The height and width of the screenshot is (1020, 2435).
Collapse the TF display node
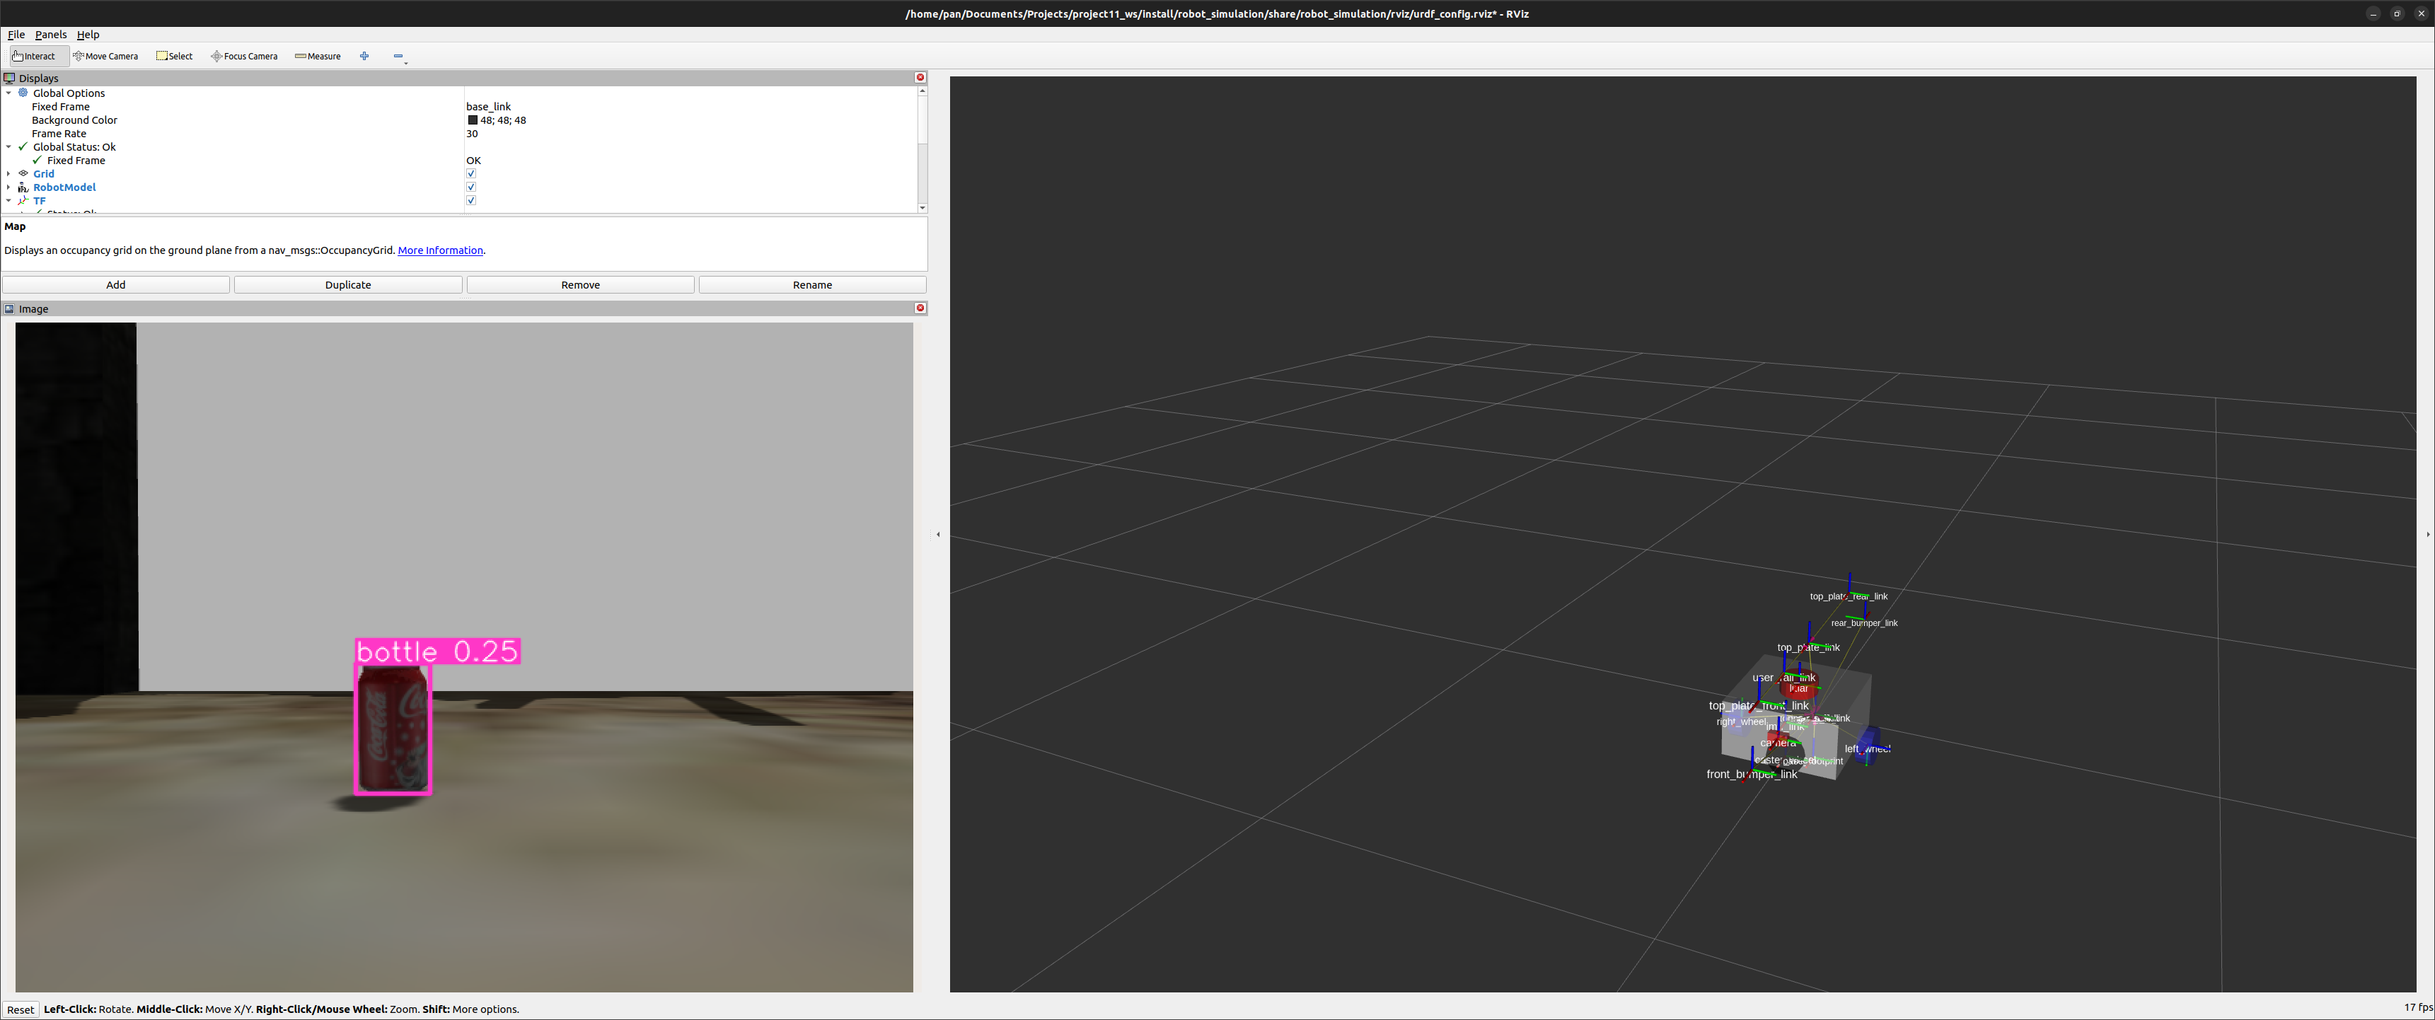click(x=8, y=200)
